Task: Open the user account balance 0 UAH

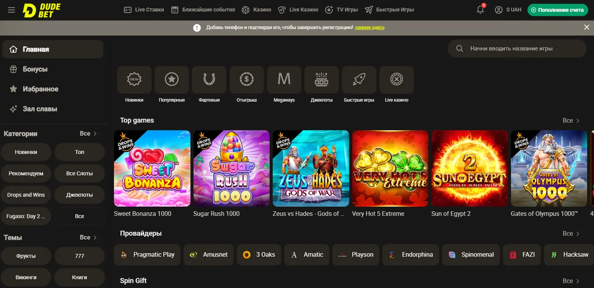Action: (x=508, y=10)
